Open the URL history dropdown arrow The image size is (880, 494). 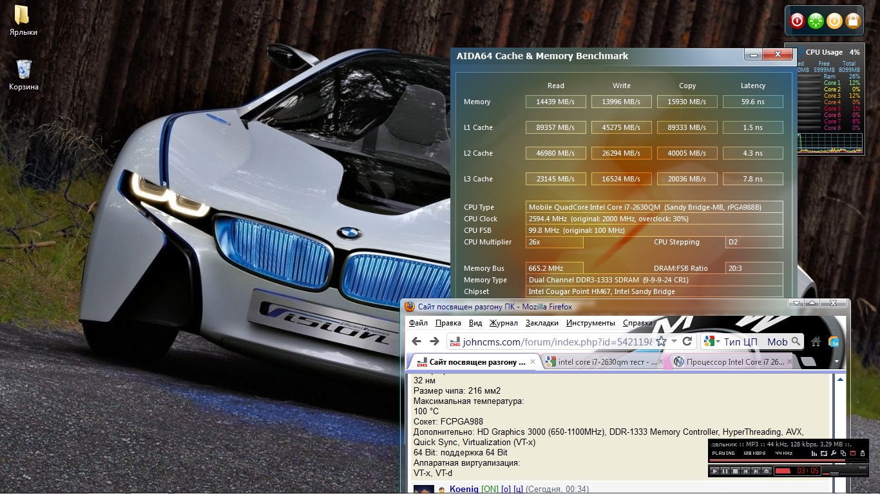pyautogui.click(x=674, y=342)
